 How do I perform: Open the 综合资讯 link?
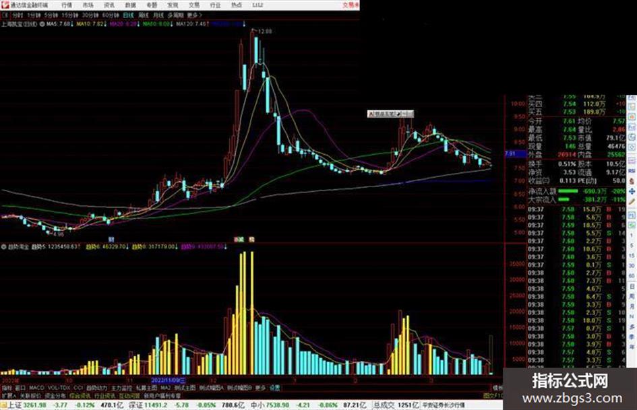point(80,396)
